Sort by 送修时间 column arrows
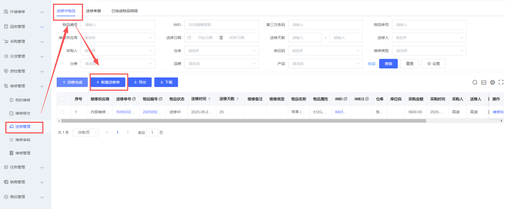The height and width of the screenshot is (209, 509). [209, 99]
